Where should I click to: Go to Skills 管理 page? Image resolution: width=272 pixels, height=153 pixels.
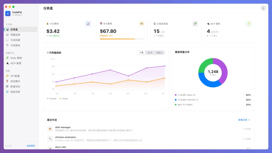(x=16, y=58)
